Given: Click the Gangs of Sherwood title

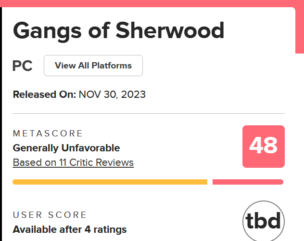Looking at the screenshot, I should [x=118, y=31].
